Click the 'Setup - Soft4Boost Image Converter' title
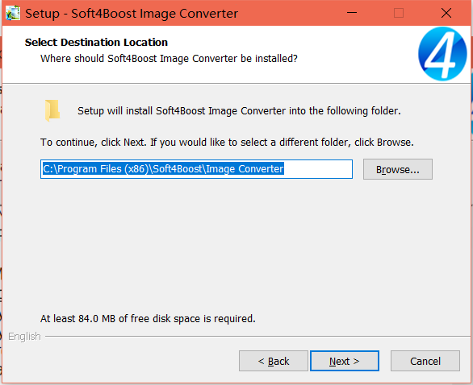Viewport: 473px width, 385px height. pyautogui.click(x=132, y=14)
